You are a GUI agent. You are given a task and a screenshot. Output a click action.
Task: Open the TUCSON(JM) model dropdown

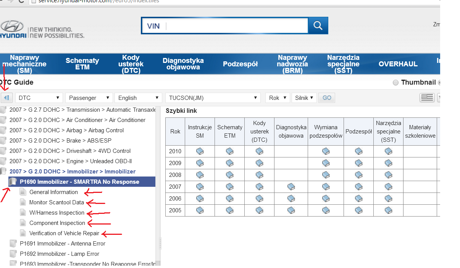tap(213, 98)
